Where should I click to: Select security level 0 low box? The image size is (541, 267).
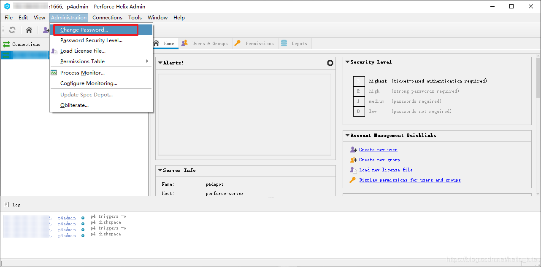[x=359, y=112]
